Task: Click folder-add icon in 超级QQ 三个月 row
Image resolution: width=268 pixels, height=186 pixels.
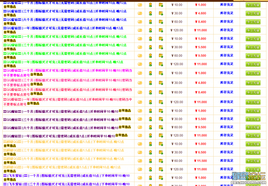Action: pyautogui.click(x=161, y=152)
